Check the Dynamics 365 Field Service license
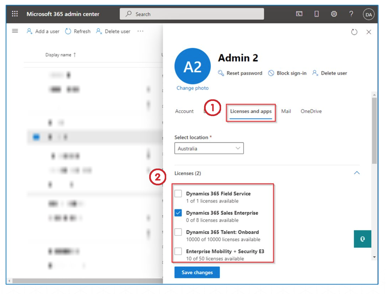The width and height of the screenshot is (386, 294). (178, 194)
